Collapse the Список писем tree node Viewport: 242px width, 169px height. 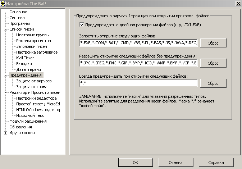[x=5, y=29]
